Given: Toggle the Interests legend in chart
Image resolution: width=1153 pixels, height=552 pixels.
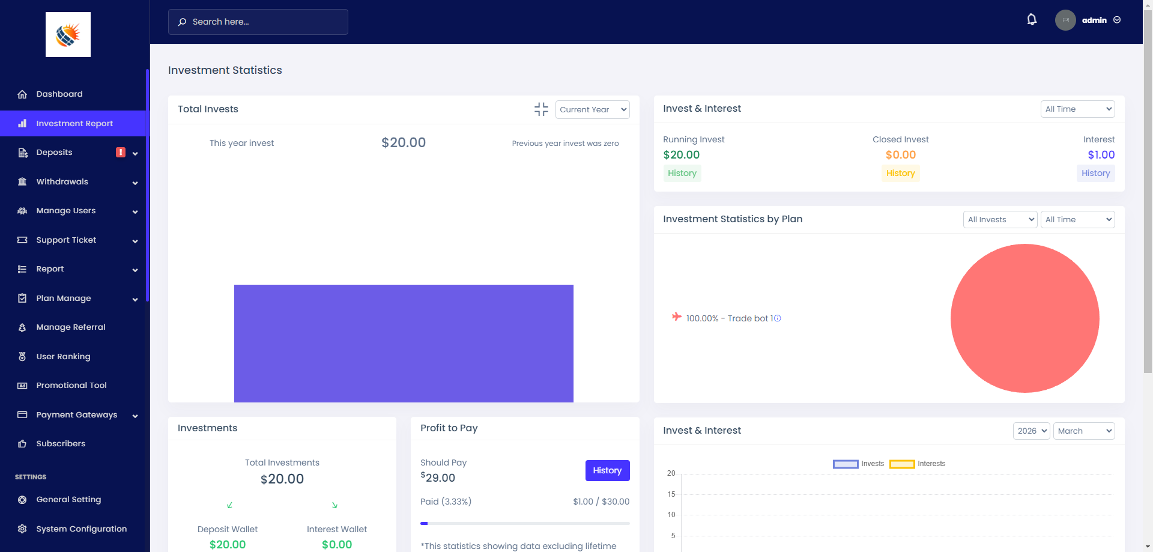Looking at the screenshot, I should tap(917, 464).
